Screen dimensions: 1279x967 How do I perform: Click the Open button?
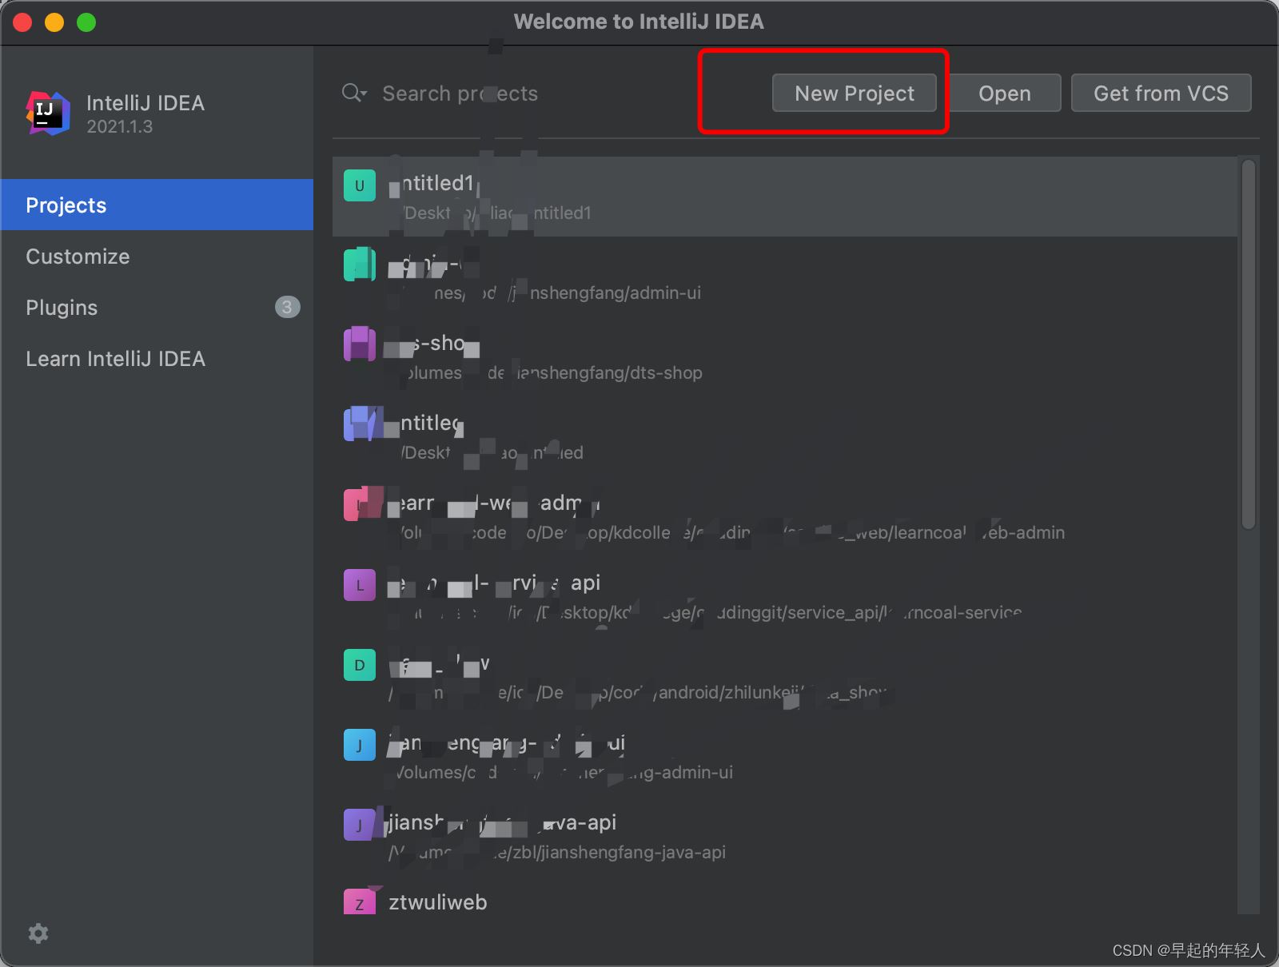pos(1004,94)
